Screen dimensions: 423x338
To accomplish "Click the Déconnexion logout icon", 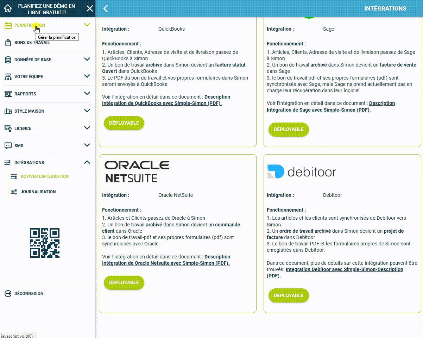I will click(8, 294).
